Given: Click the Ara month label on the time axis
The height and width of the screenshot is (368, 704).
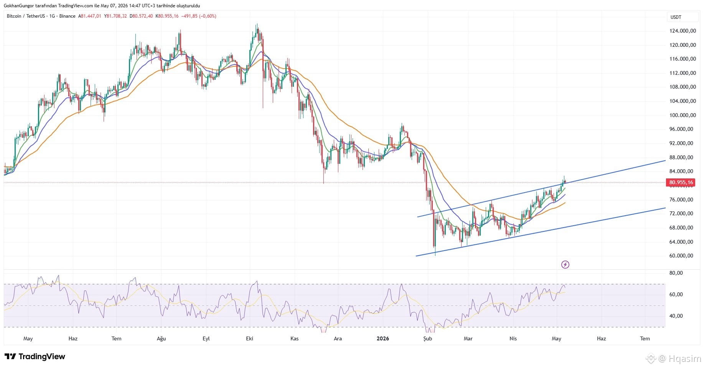Looking at the screenshot, I should point(338,338).
